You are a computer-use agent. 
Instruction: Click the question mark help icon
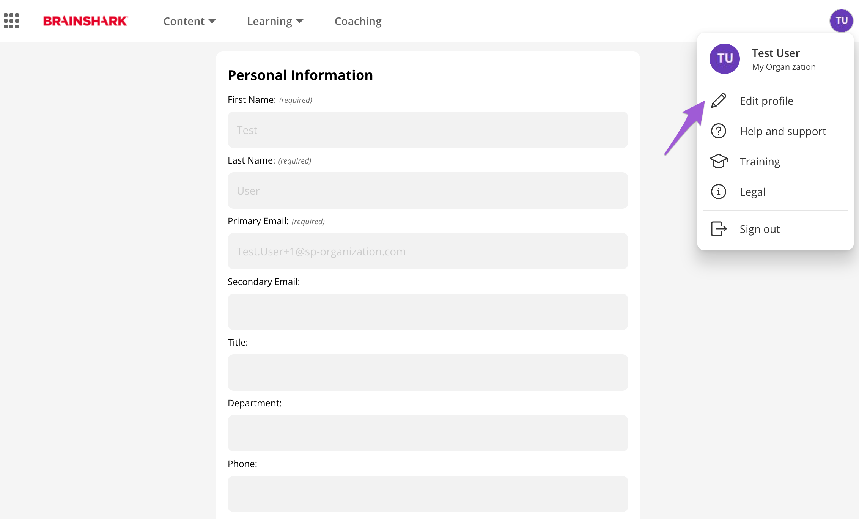718,131
